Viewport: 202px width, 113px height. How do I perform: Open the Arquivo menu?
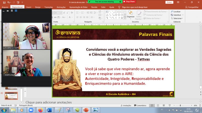click(5, 7)
